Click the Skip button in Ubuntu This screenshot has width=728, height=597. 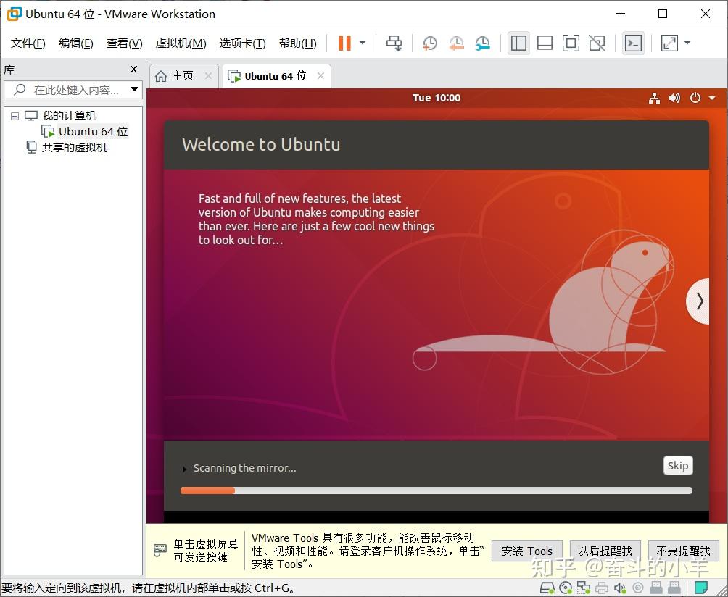tap(677, 465)
